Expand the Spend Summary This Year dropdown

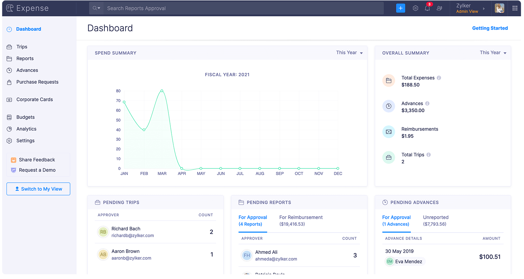(349, 53)
